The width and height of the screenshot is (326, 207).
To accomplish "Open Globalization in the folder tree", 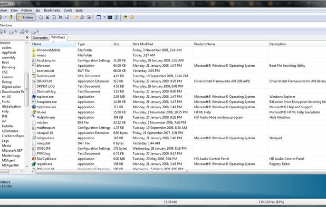I will point(11,107).
